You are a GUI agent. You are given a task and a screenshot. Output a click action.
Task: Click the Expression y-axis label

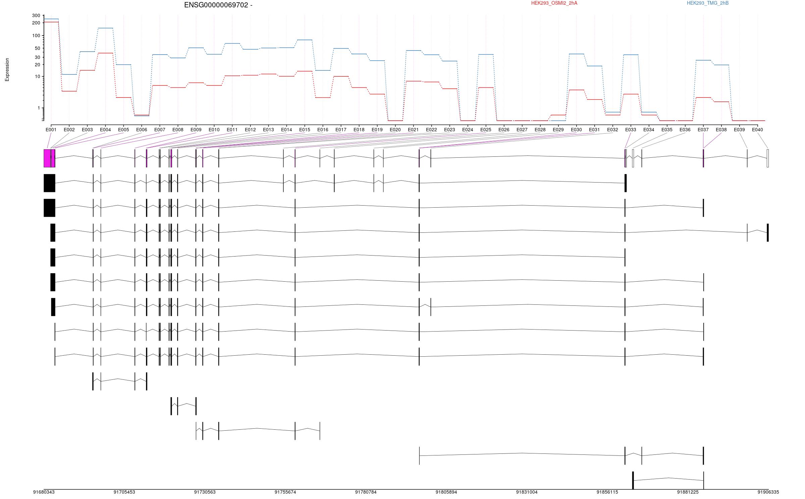pos(7,70)
